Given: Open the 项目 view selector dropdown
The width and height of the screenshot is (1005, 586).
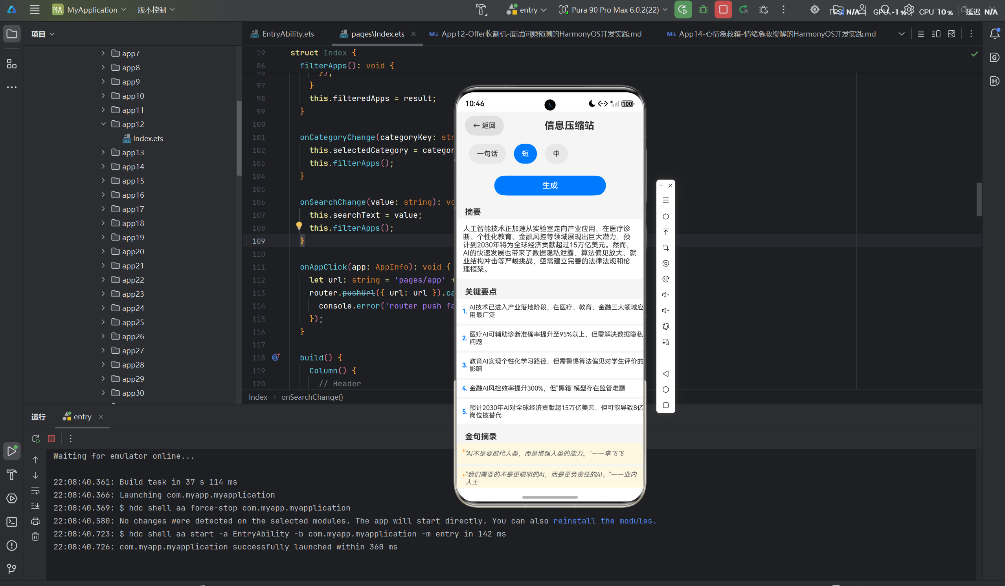Looking at the screenshot, I should pyautogui.click(x=43, y=34).
